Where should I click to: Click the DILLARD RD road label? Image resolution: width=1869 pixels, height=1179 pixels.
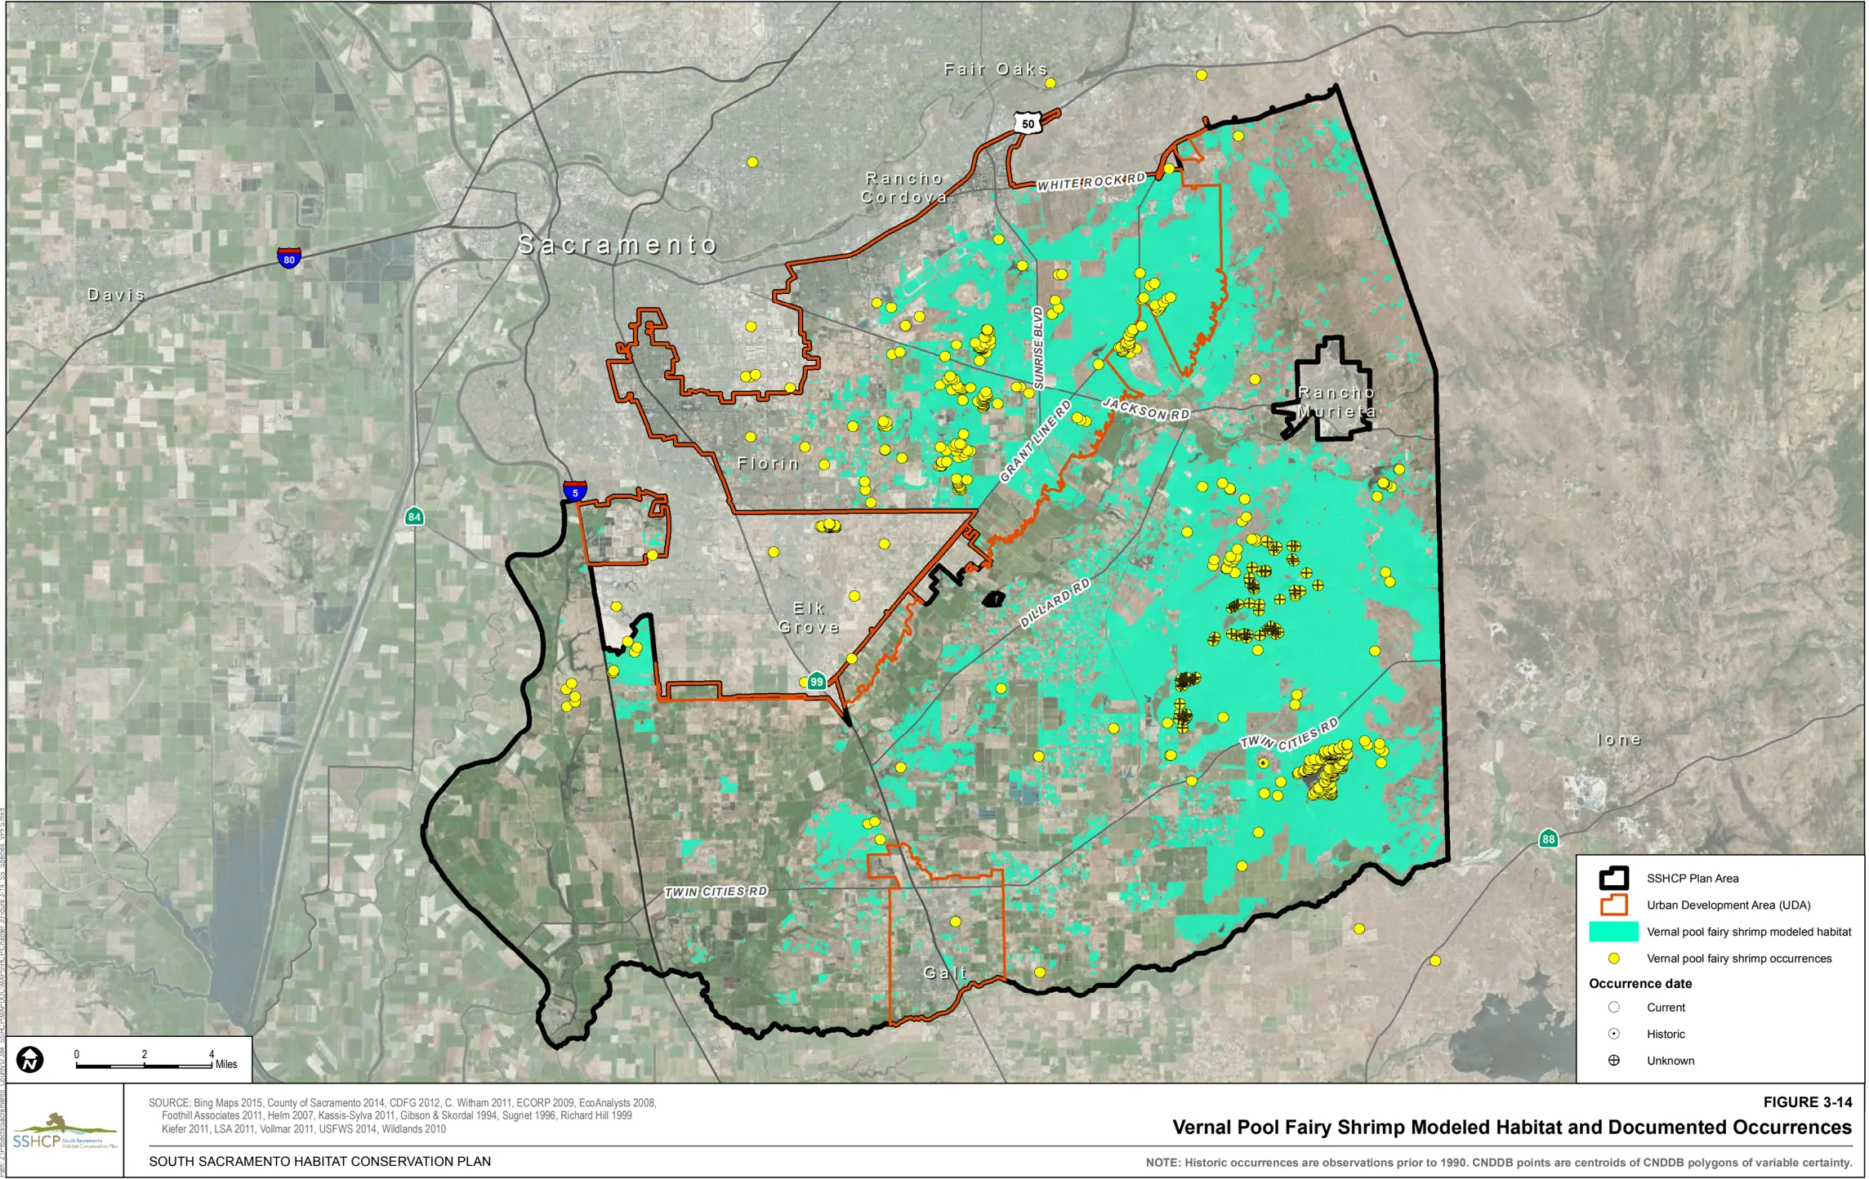click(1055, 603)
